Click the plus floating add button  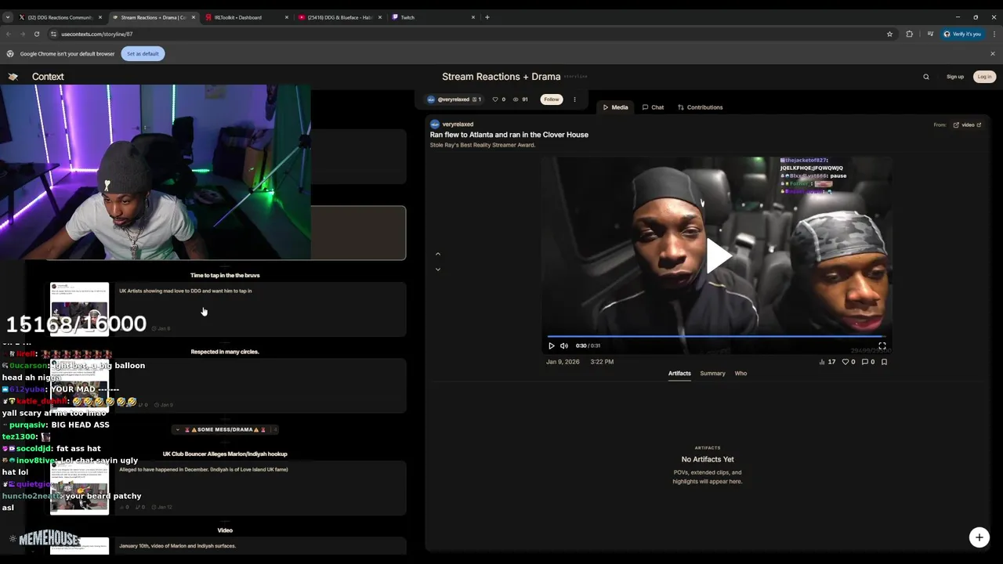(x=979, y=537)
